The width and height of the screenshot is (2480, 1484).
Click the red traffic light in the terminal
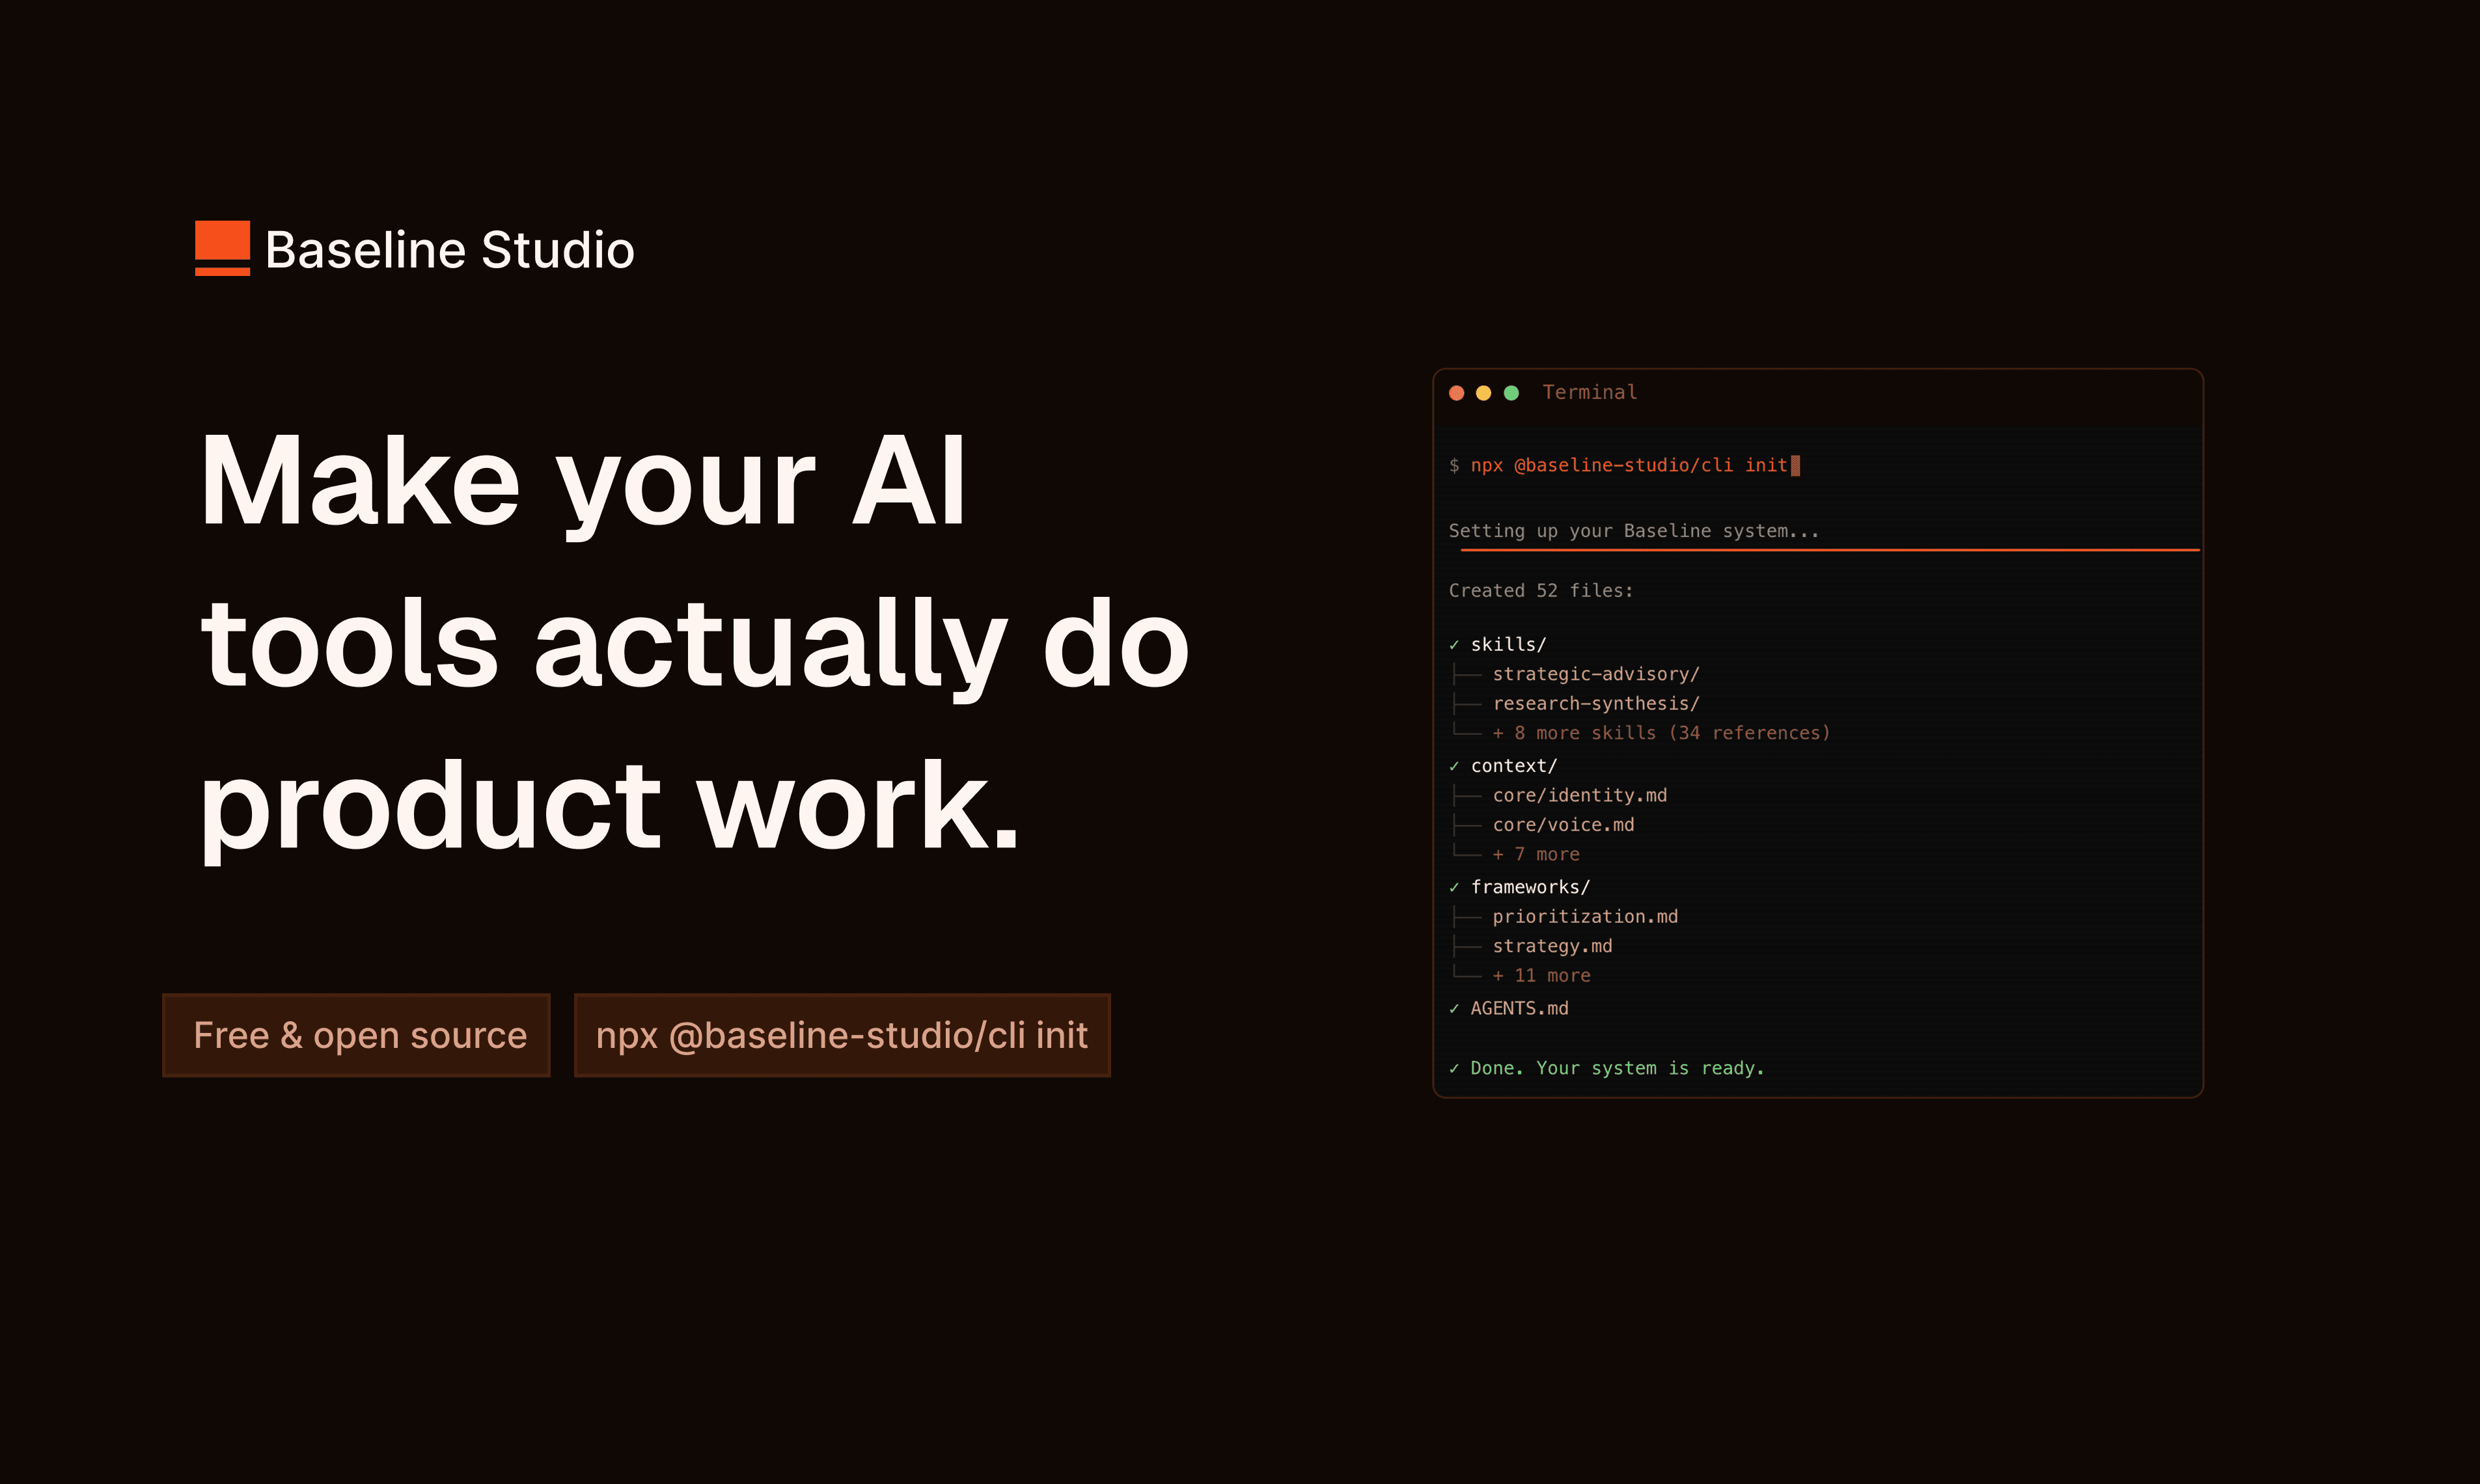click(1456, 392)
